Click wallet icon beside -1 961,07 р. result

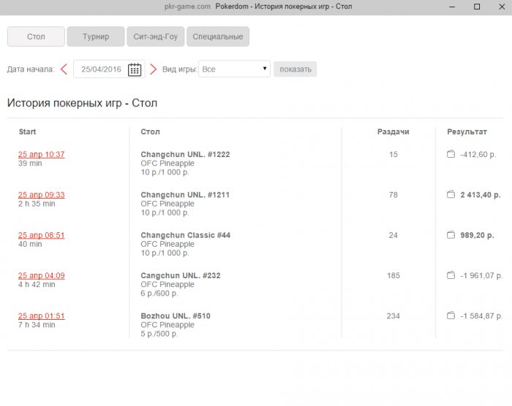pos(451,276)
